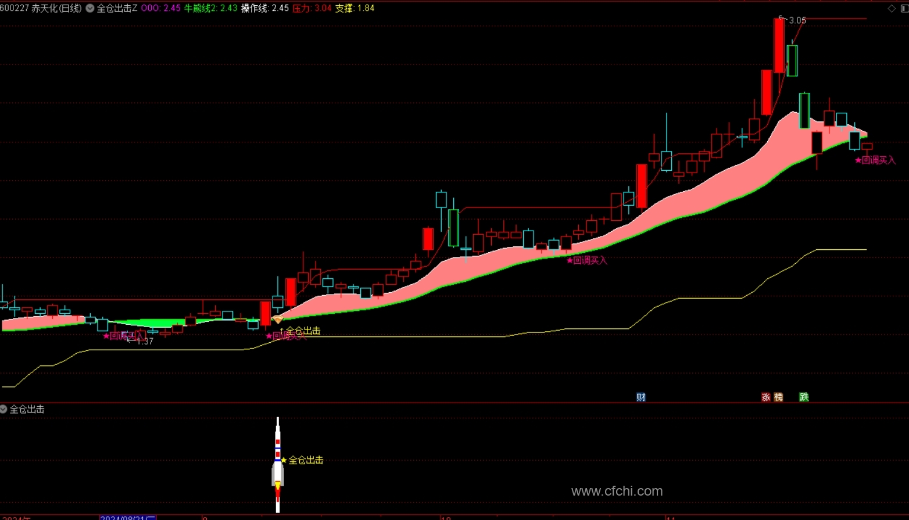
Task: Click the 涨 marker icon
Action: [766, 397]
